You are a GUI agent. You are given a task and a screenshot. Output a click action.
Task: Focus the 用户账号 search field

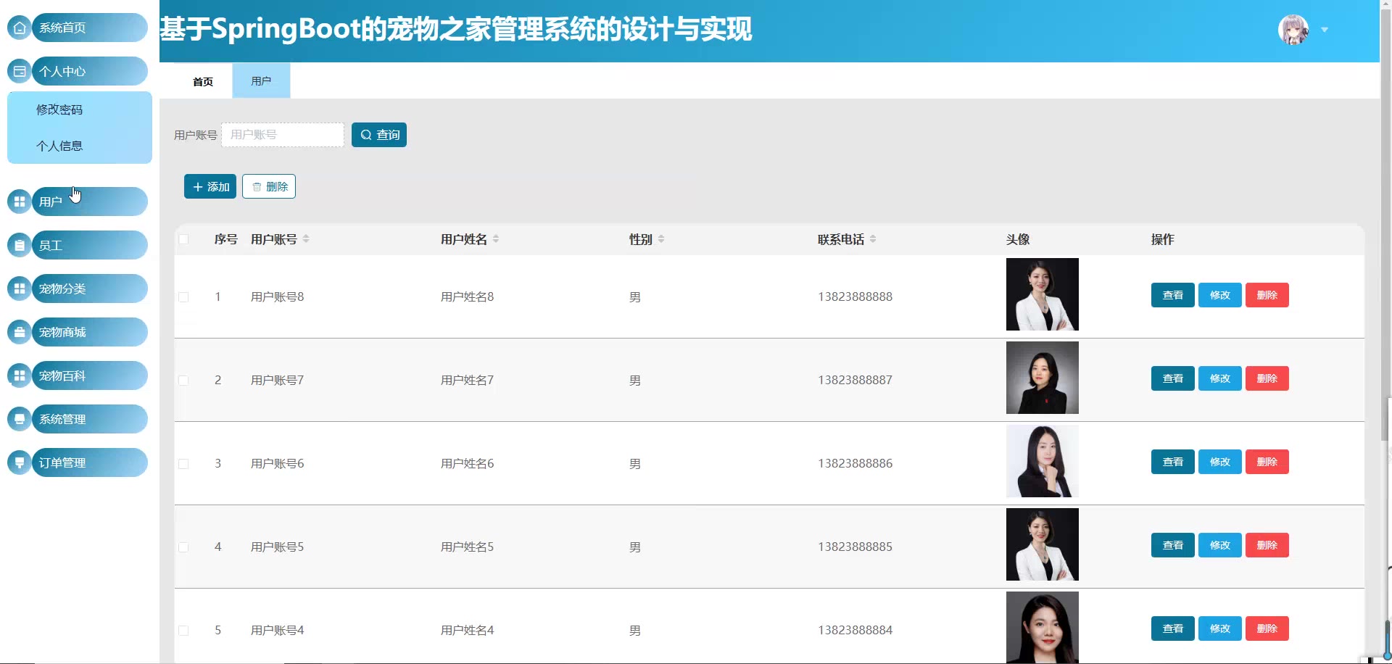point(283,135)
